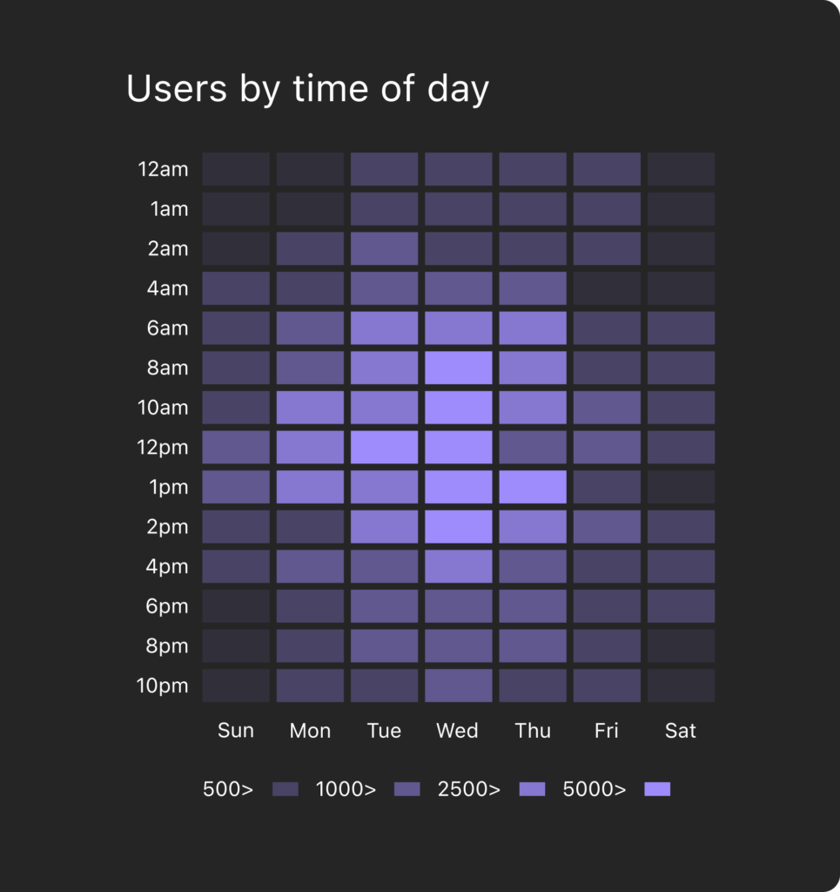This screenshot has width=840, height=892.
Task: Click the 500> legend color swatch
Action: click(x=286, y=789)
